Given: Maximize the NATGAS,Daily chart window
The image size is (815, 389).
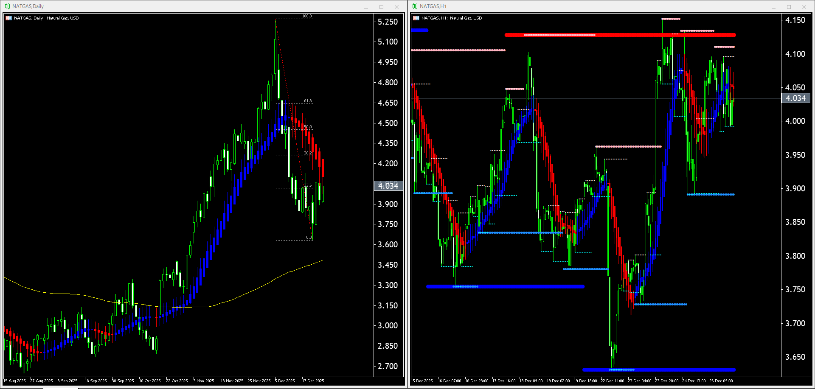Looking at the screenshot, I should coord(381,7).
